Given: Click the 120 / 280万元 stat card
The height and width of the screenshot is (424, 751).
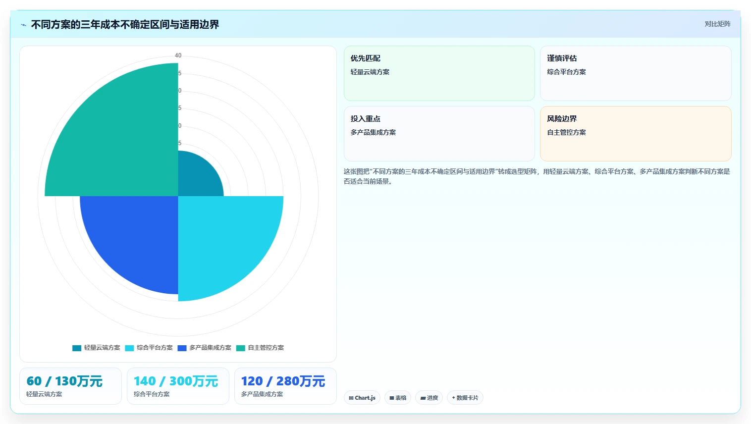Looking at the screenshot, I should pyautogui.click(x=285, y=386).
